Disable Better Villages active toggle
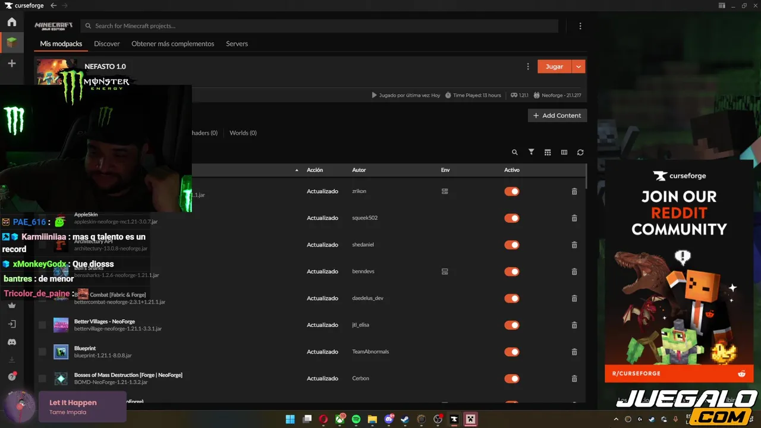Screen dimensions: 761x428 512,325
